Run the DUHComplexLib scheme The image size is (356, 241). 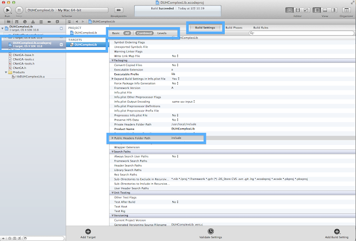pos(7,10)
